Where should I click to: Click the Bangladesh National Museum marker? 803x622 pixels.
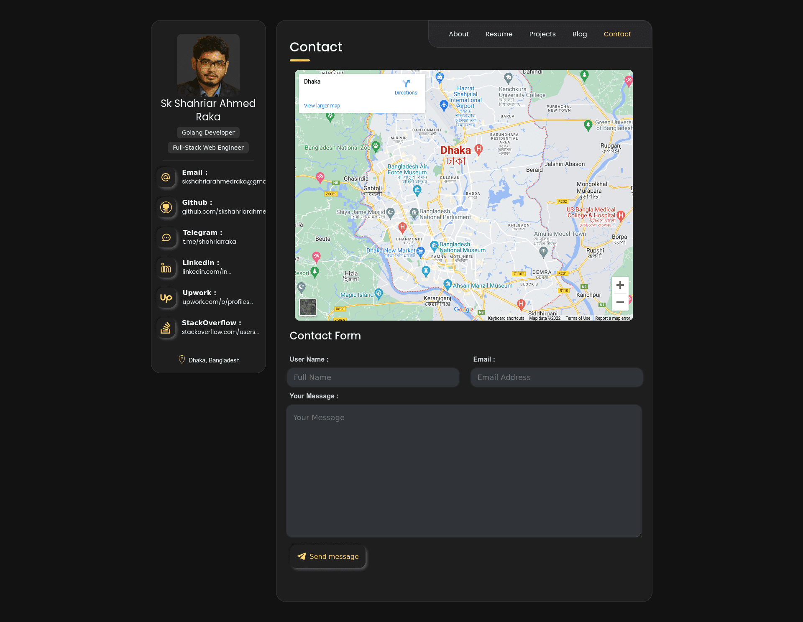[x=434, y=246]
